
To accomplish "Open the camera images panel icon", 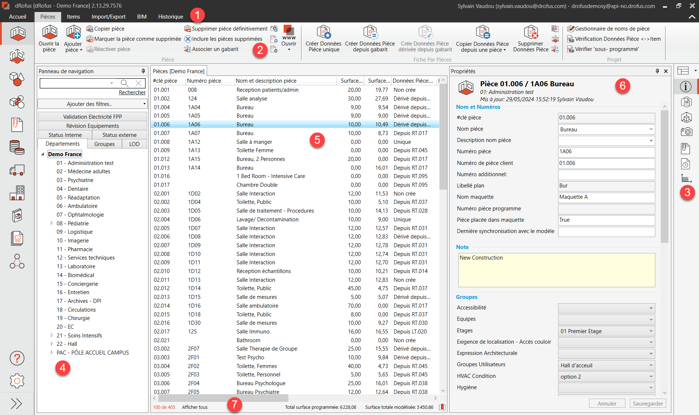I will tap(686, 132).
